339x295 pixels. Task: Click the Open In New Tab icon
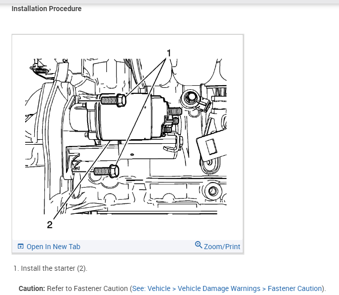click(21, 246)
